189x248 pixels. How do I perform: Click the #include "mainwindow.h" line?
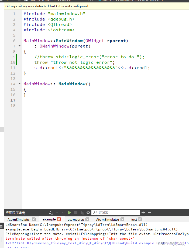(x=54, y=14)
